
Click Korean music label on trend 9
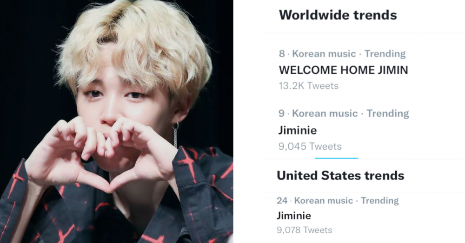tap(325, 114)
